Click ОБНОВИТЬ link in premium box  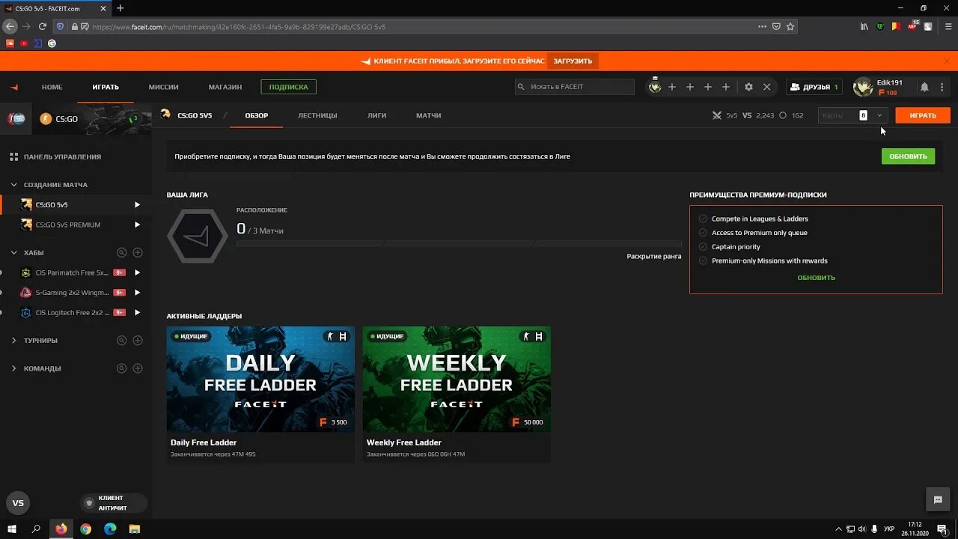(816, 278)
